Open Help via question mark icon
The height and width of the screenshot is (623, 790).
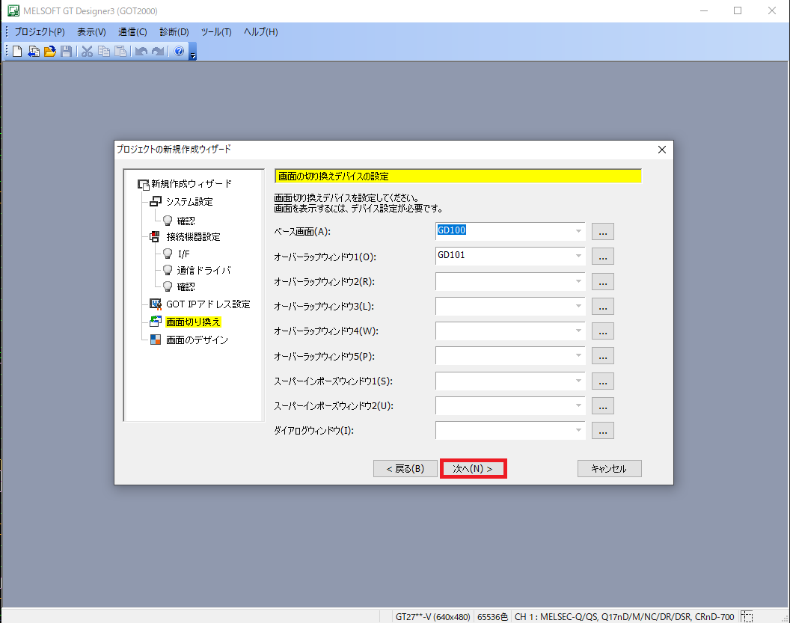[x=179, y=51]
